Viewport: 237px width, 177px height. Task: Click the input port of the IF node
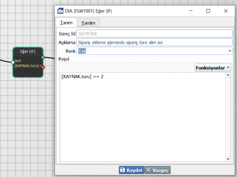[13, 62]
